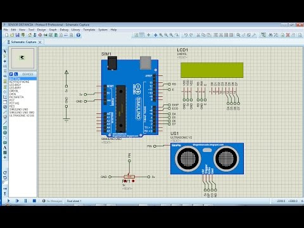The image size is (304, 228).
Task: Close the Schematic Capture tab
Action: [40, 42]
